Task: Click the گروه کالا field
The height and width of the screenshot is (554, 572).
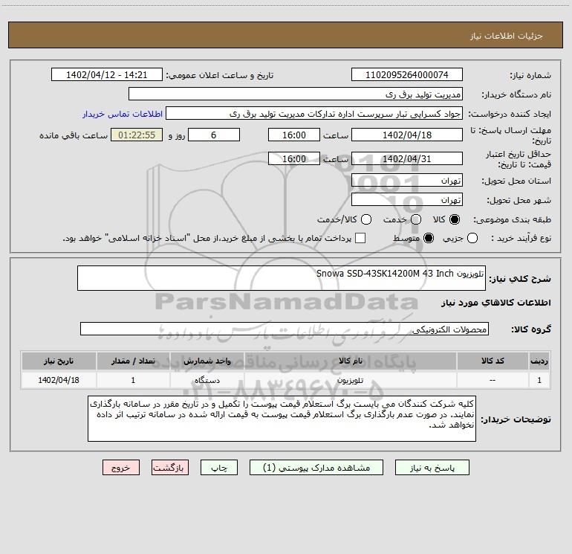Action: coord(285,329)
